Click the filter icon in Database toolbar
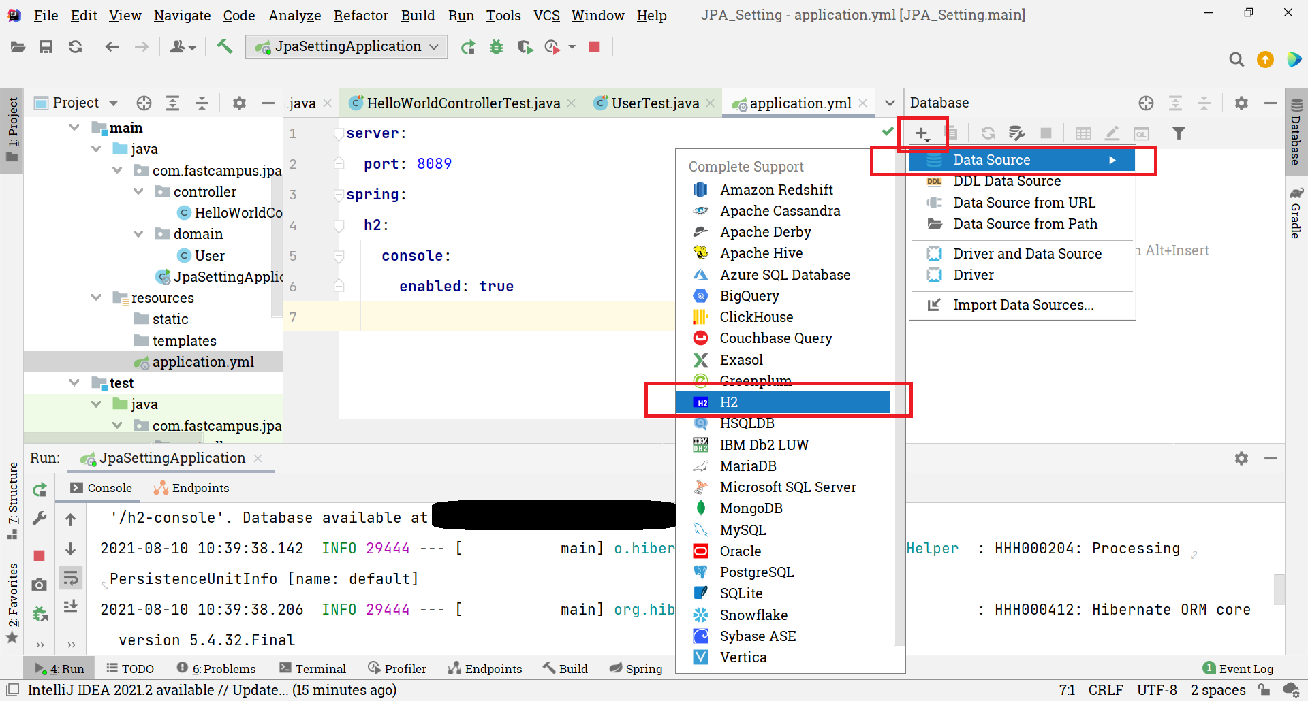This screenshot has height=701, width=1308. click(x=1179, y=133)
